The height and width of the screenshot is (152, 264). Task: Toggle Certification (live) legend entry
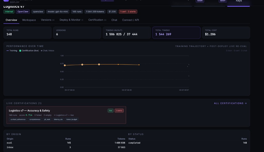29,51
